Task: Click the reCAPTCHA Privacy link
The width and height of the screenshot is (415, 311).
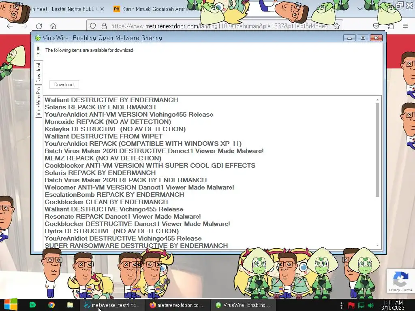Action: tap(394, 290)
